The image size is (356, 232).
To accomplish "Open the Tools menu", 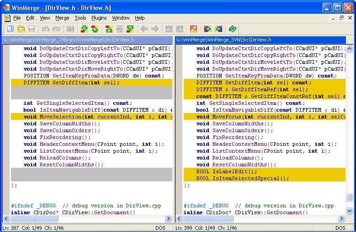I will pos(80,18).
